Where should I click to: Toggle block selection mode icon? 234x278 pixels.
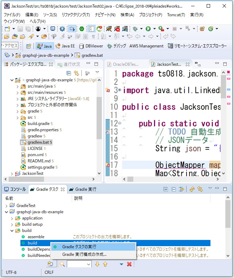[x=85, y=36]
